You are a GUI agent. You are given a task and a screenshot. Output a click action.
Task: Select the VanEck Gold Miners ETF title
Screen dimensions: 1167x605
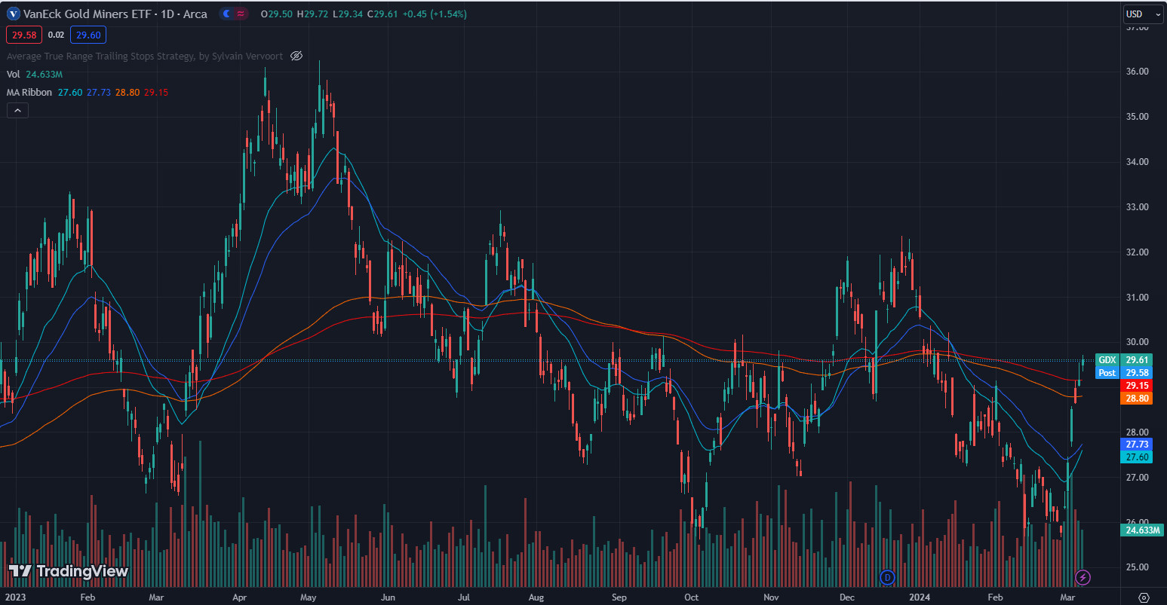[88, 14]
